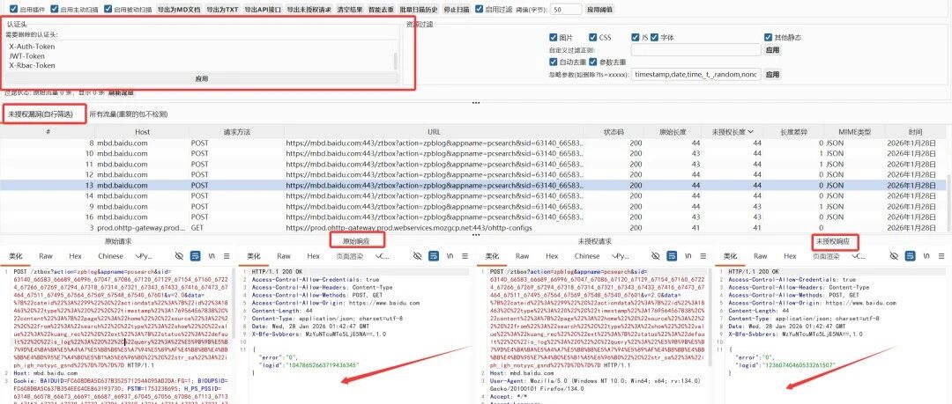The width and height of the screenshot is (952, 404).
Task: Uncheck the JS resource filter checkbox
Action: 635,37
